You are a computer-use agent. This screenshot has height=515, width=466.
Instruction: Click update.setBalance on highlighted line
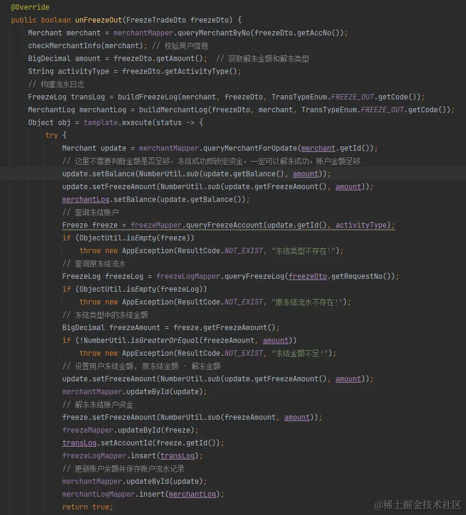tap(99, 174)
